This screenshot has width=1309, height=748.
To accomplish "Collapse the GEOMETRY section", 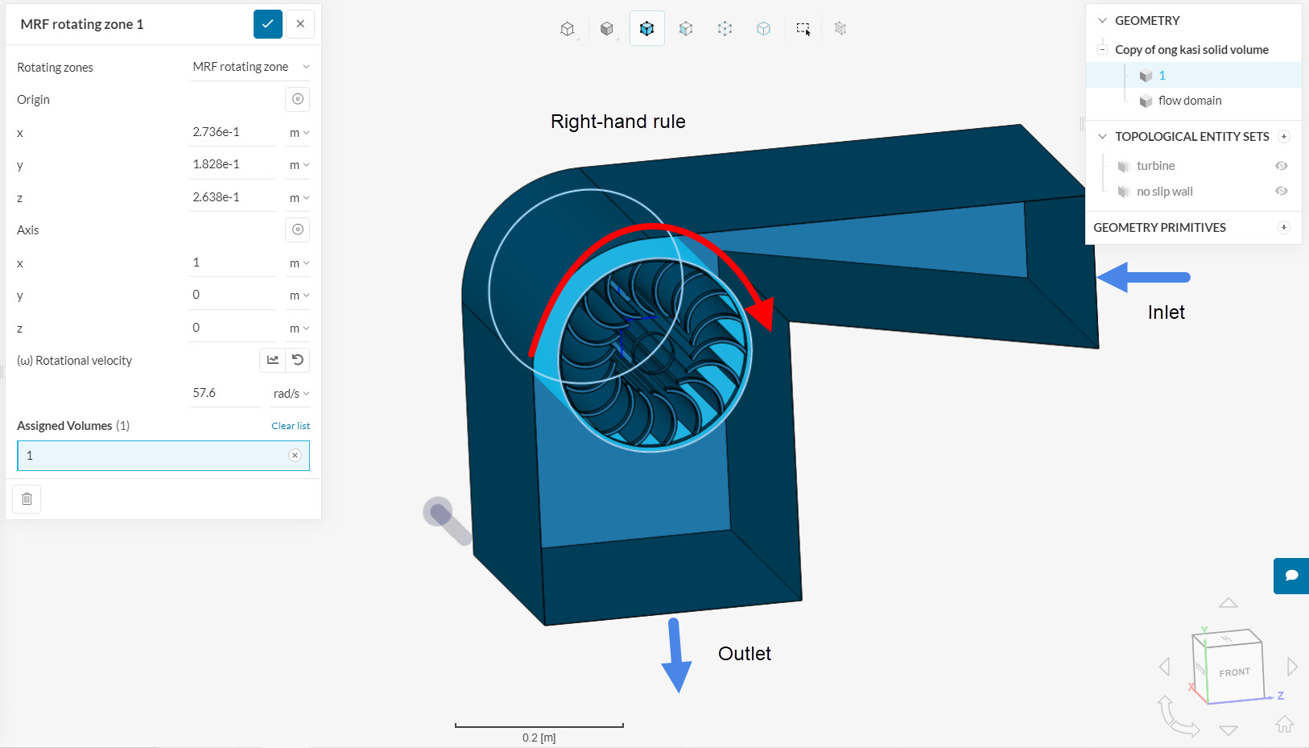I will tap(1103, 21).
